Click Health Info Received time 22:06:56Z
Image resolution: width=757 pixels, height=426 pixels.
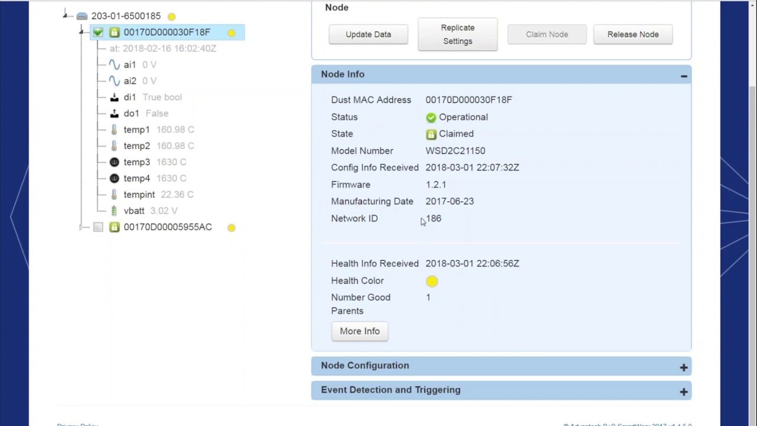coord(498,263)
